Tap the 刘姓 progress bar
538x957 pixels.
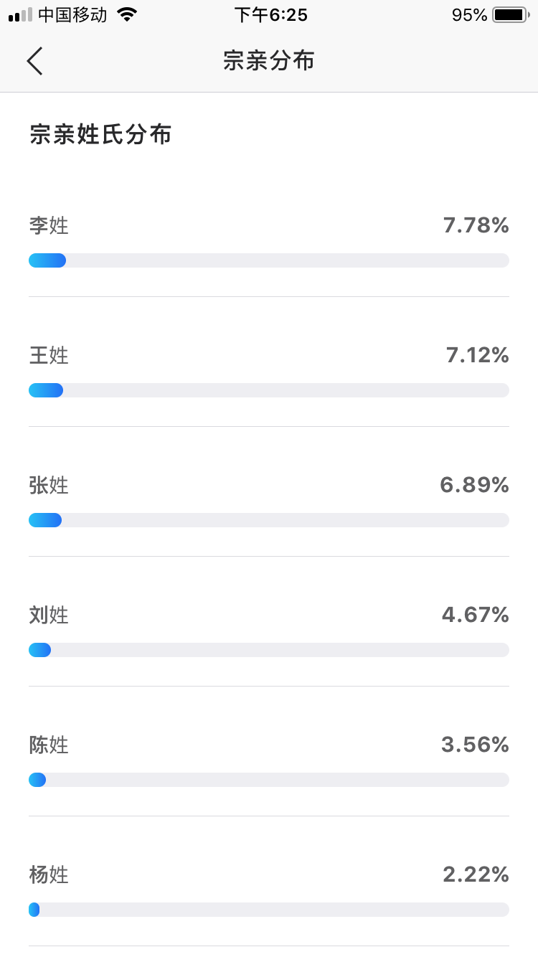coord(269,650)
